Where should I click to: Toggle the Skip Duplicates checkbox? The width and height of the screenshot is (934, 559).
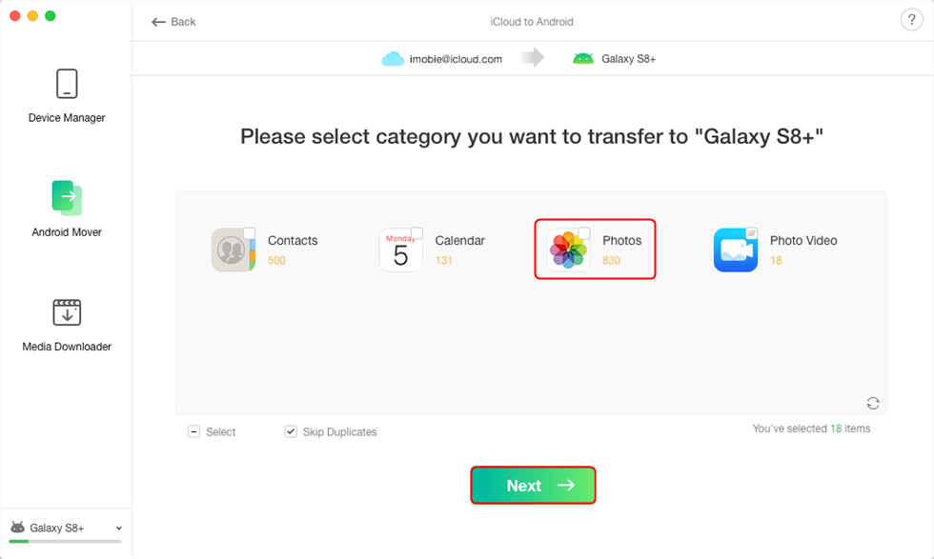point(291,431)
